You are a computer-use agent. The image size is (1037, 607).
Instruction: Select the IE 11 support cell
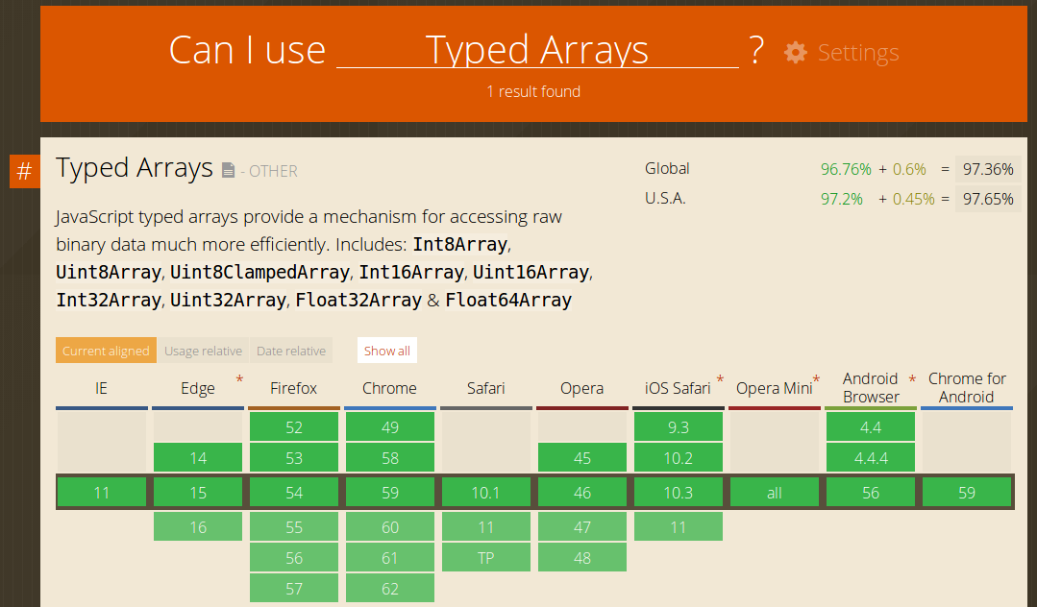click(x=102, y=493)
